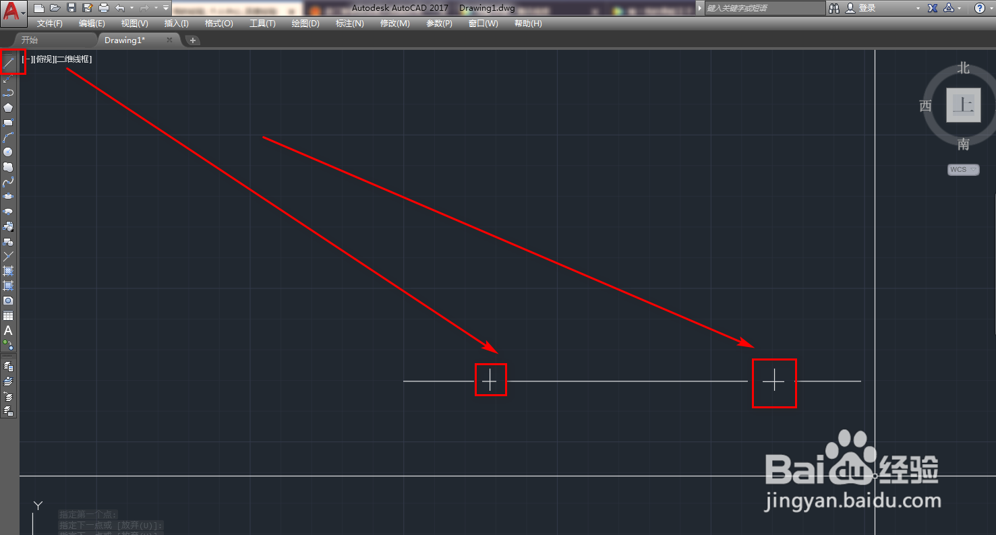Select the Table tool
Image resolution: width=996 pixels, height=535 pixels.
point(9,315)
